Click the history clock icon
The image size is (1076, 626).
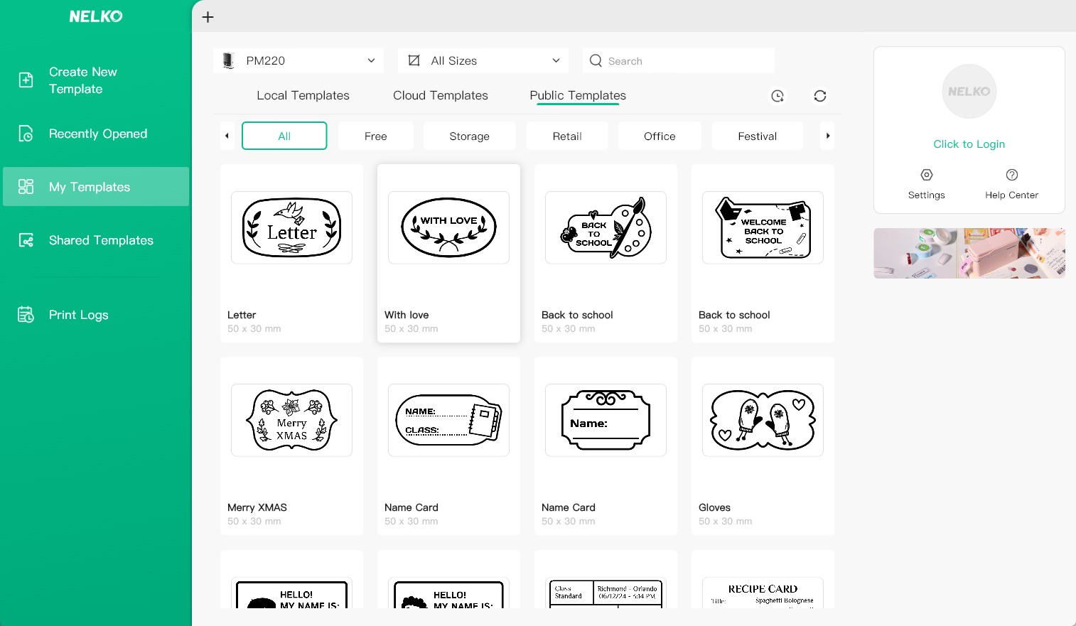pos(778,96)
